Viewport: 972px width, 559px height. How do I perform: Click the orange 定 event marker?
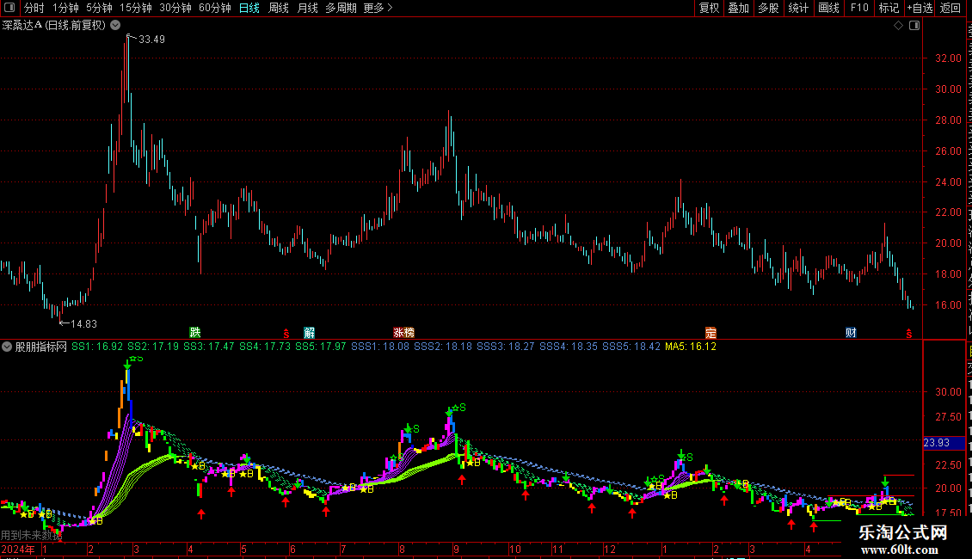tap(711, 333)
